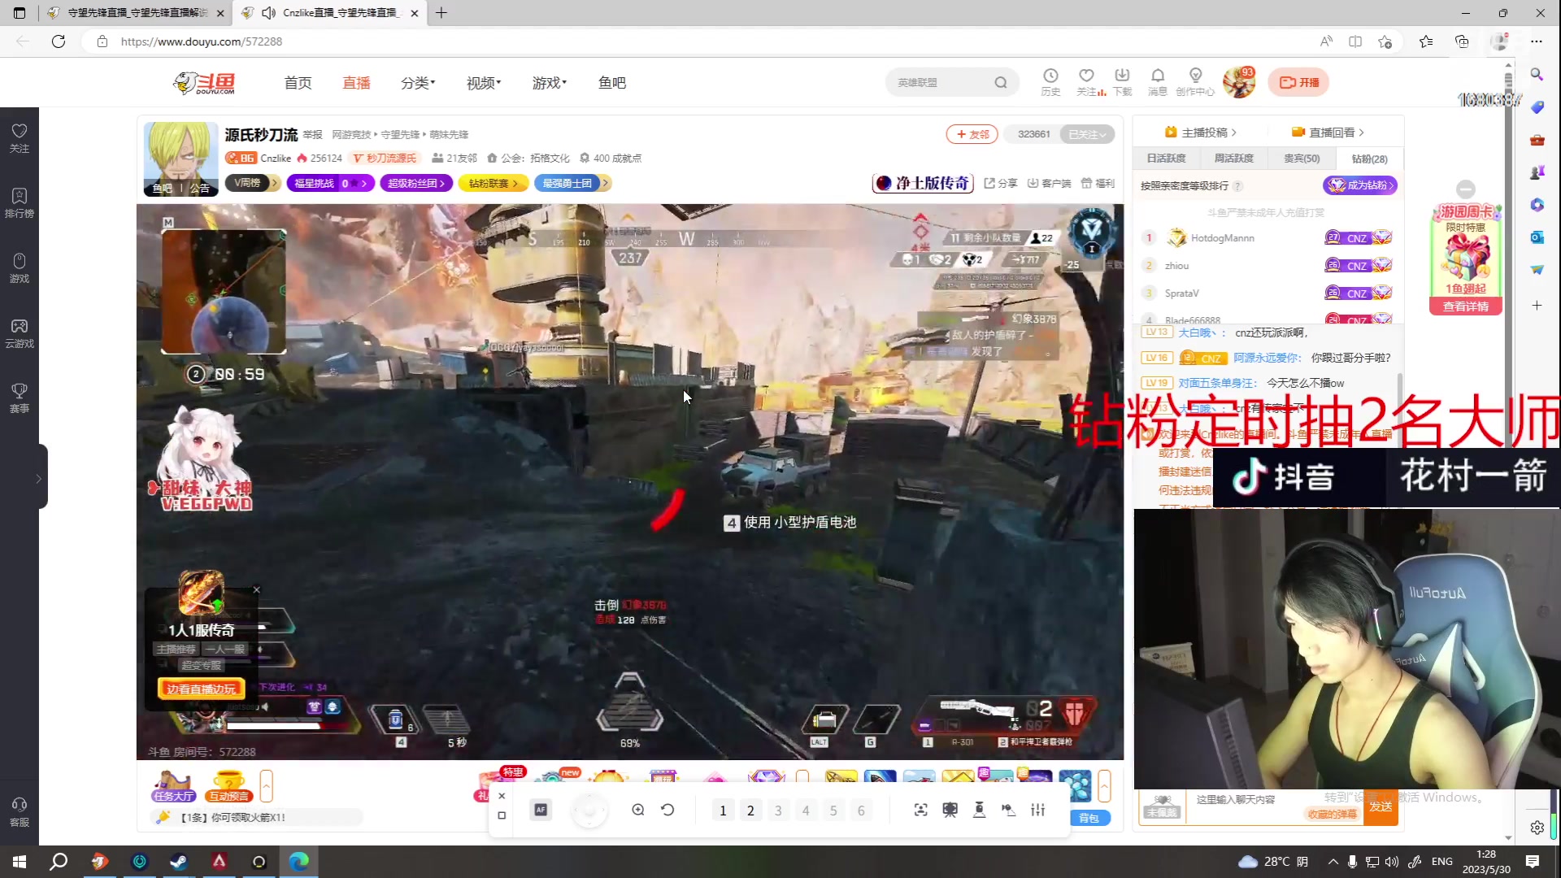Expand the 分类 category dropdown
Viewport: 1561px width, 878px height.
pyautogui.click(x=418, y=83)
